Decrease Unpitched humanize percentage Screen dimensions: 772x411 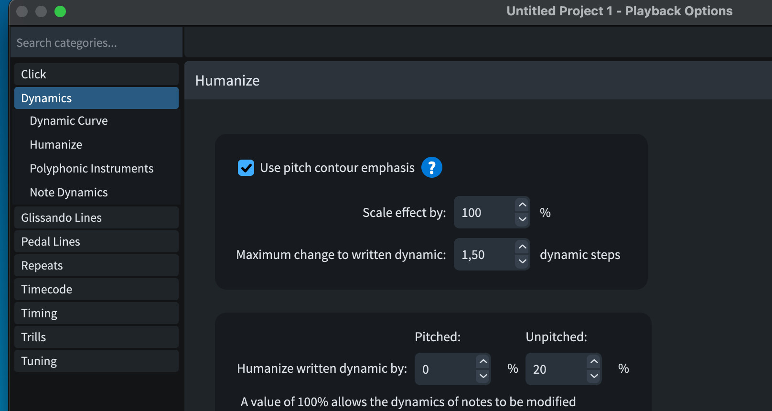594,376
